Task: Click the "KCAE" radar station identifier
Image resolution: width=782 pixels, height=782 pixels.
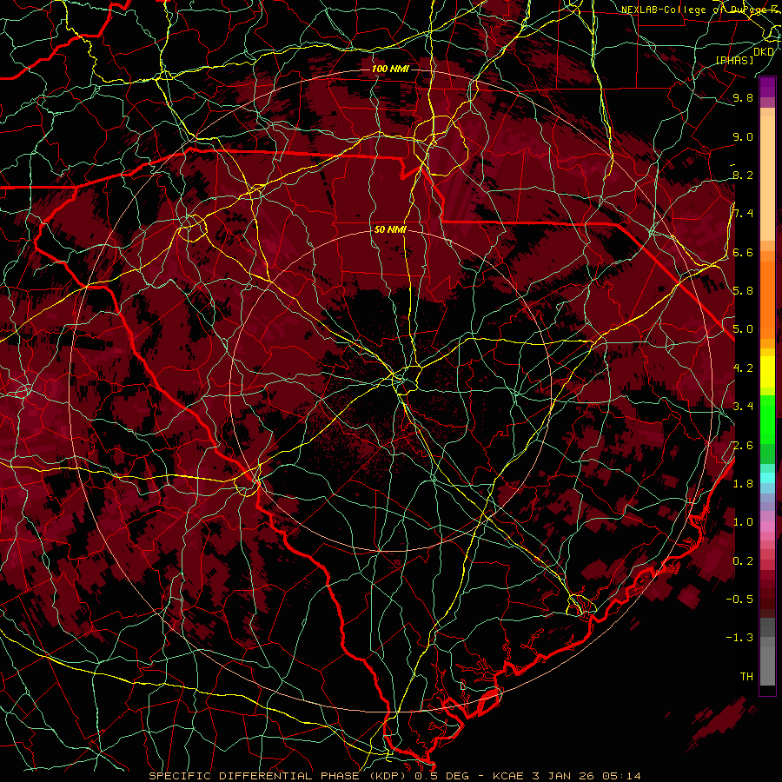Action: tap(508, 776)
